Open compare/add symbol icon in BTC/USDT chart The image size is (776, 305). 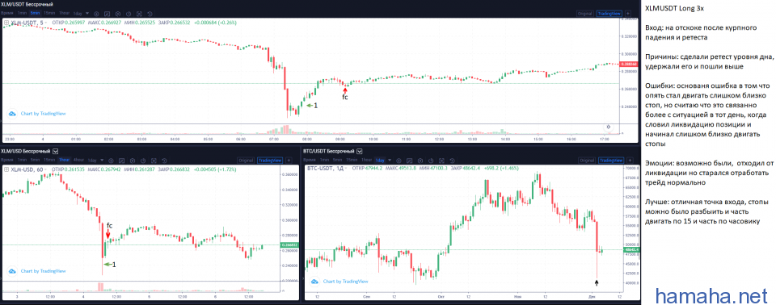[399, 161]
